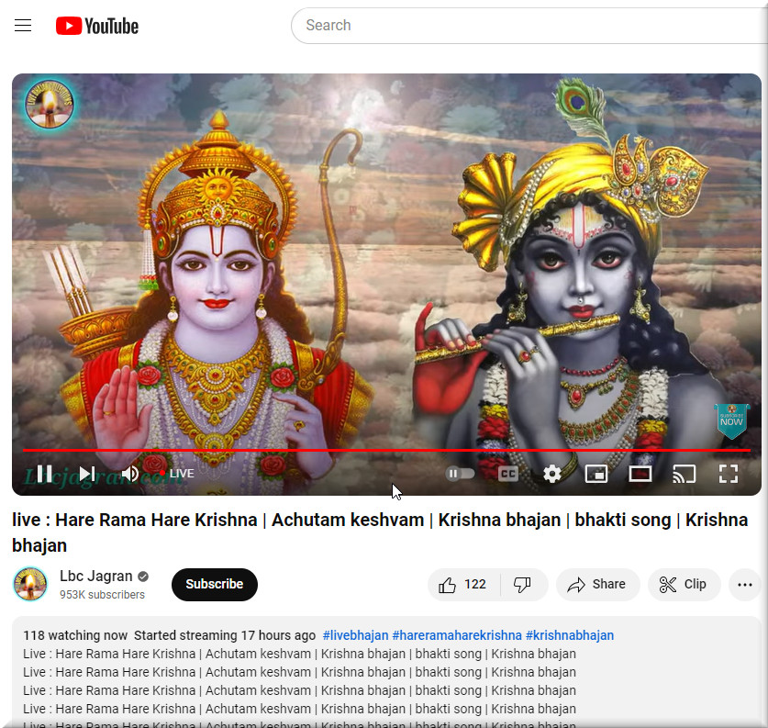
Task: Open more actions three-dot menu
Action: click(744, 585)
